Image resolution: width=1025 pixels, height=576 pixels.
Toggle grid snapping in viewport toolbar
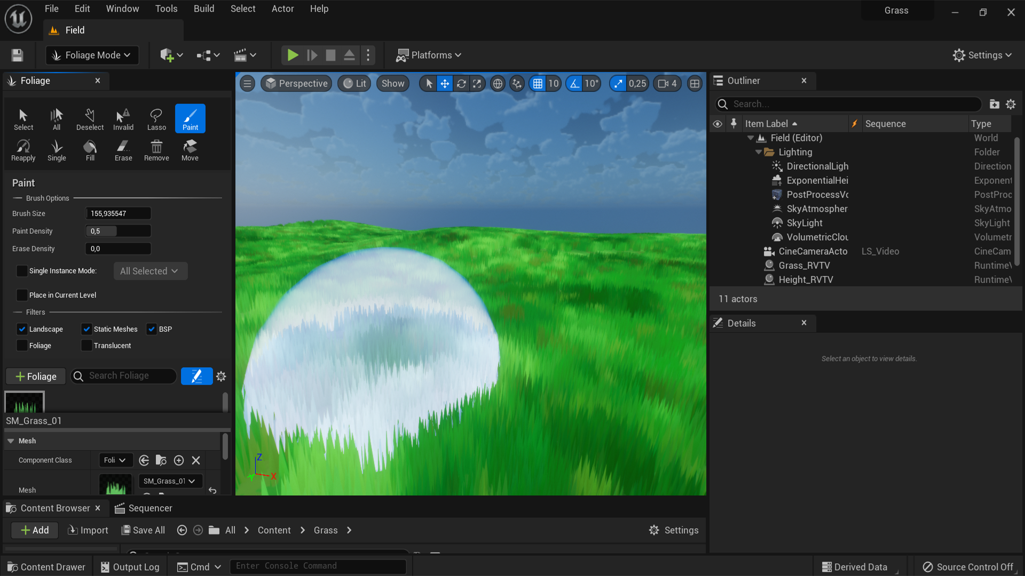538,84
